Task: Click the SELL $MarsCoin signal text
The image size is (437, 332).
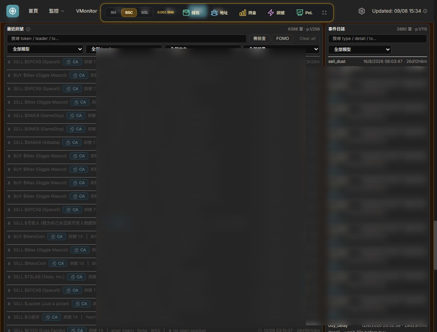Action: (x=30, y=263)
